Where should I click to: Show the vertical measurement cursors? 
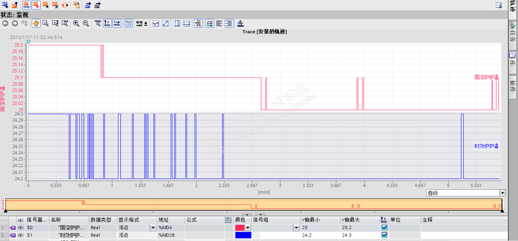(x=177, y=23)
